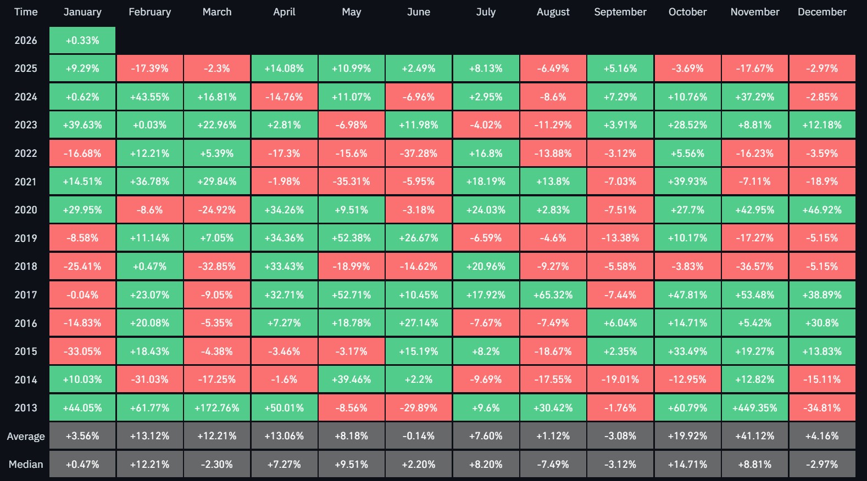Select the August median -7.49% cell

(553, 465)
